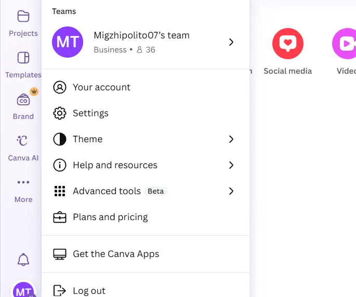Image resolution: width=356 pixels, height=297 pixels.
Task: Click the Log out arrow icon
Action: 59,291
